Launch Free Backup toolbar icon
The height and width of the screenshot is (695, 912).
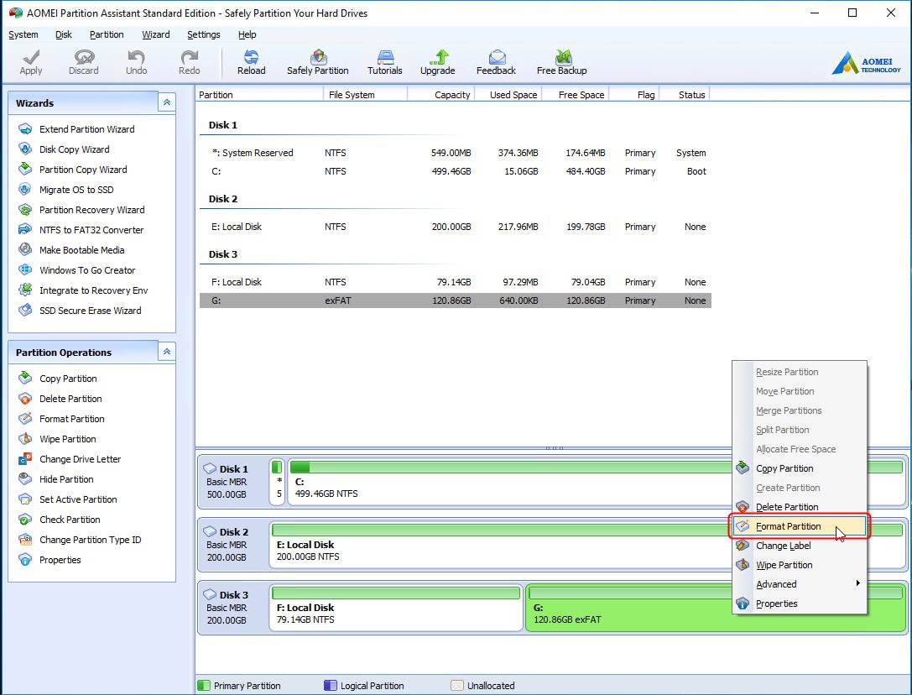[x=562, y=62]
